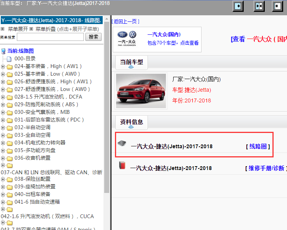Viewport: 287px width, 230px height.
Task: Expand the 024-基本装备 High (AW1) node
Action: click(x=3, y=66)
